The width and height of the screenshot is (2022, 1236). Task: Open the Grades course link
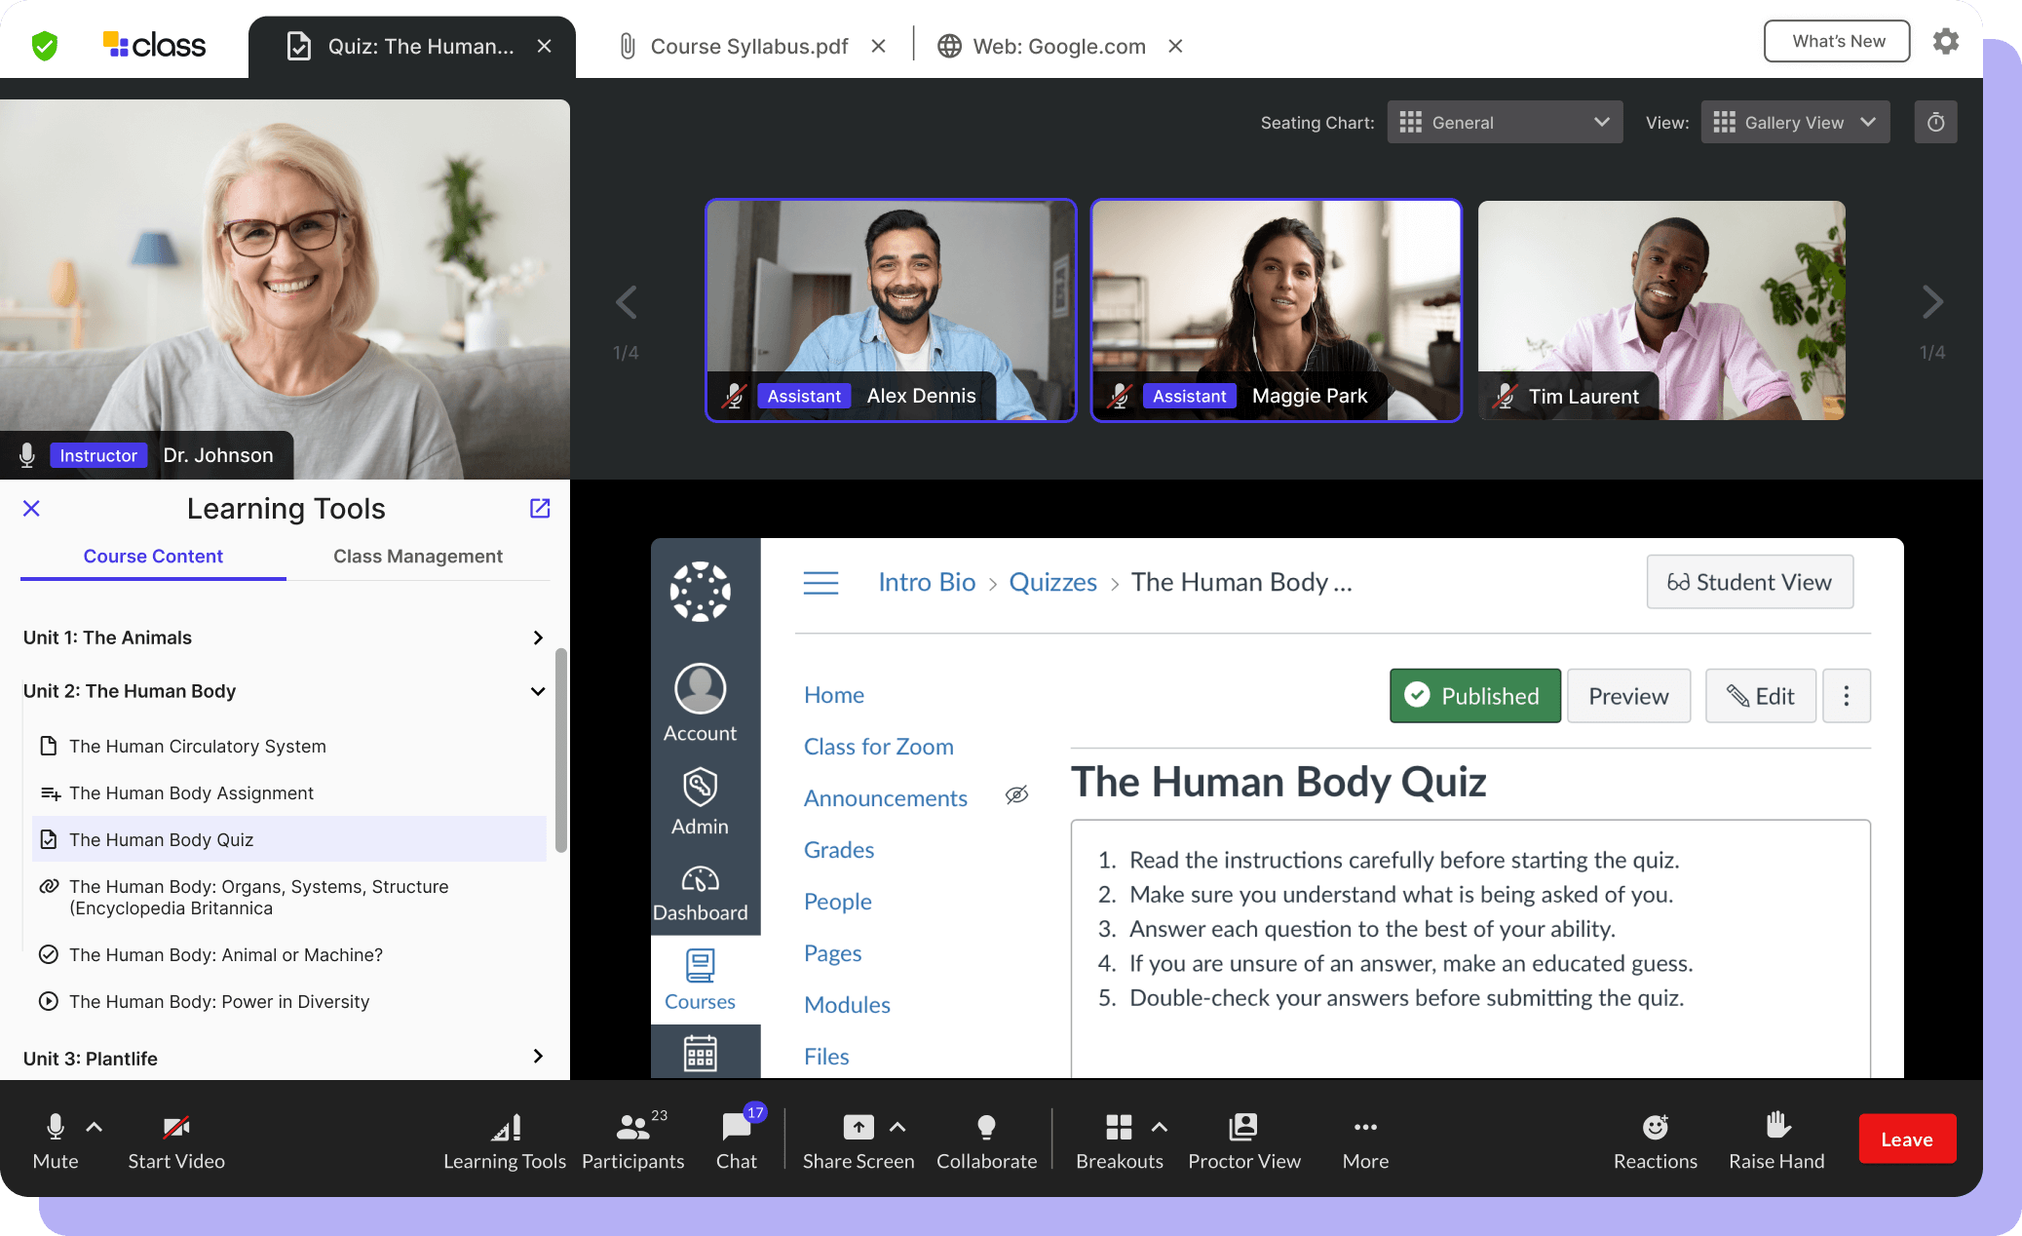(x=839, y=849)
